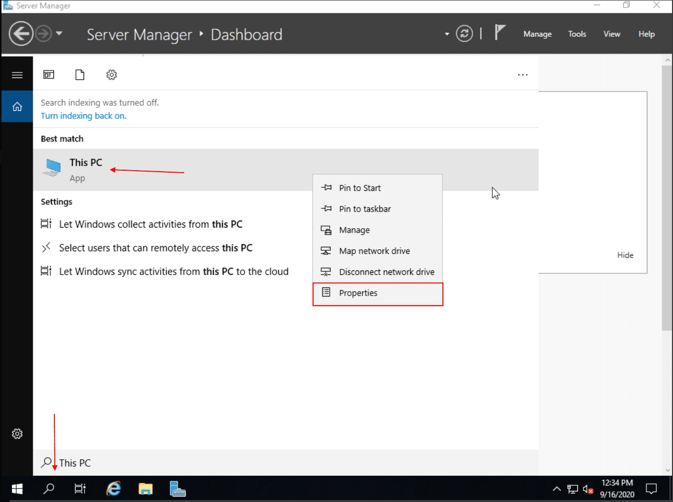Open the Action Center notification icon
The width and height of the screenshot is (673, 502).
click(x=652, y=488)
